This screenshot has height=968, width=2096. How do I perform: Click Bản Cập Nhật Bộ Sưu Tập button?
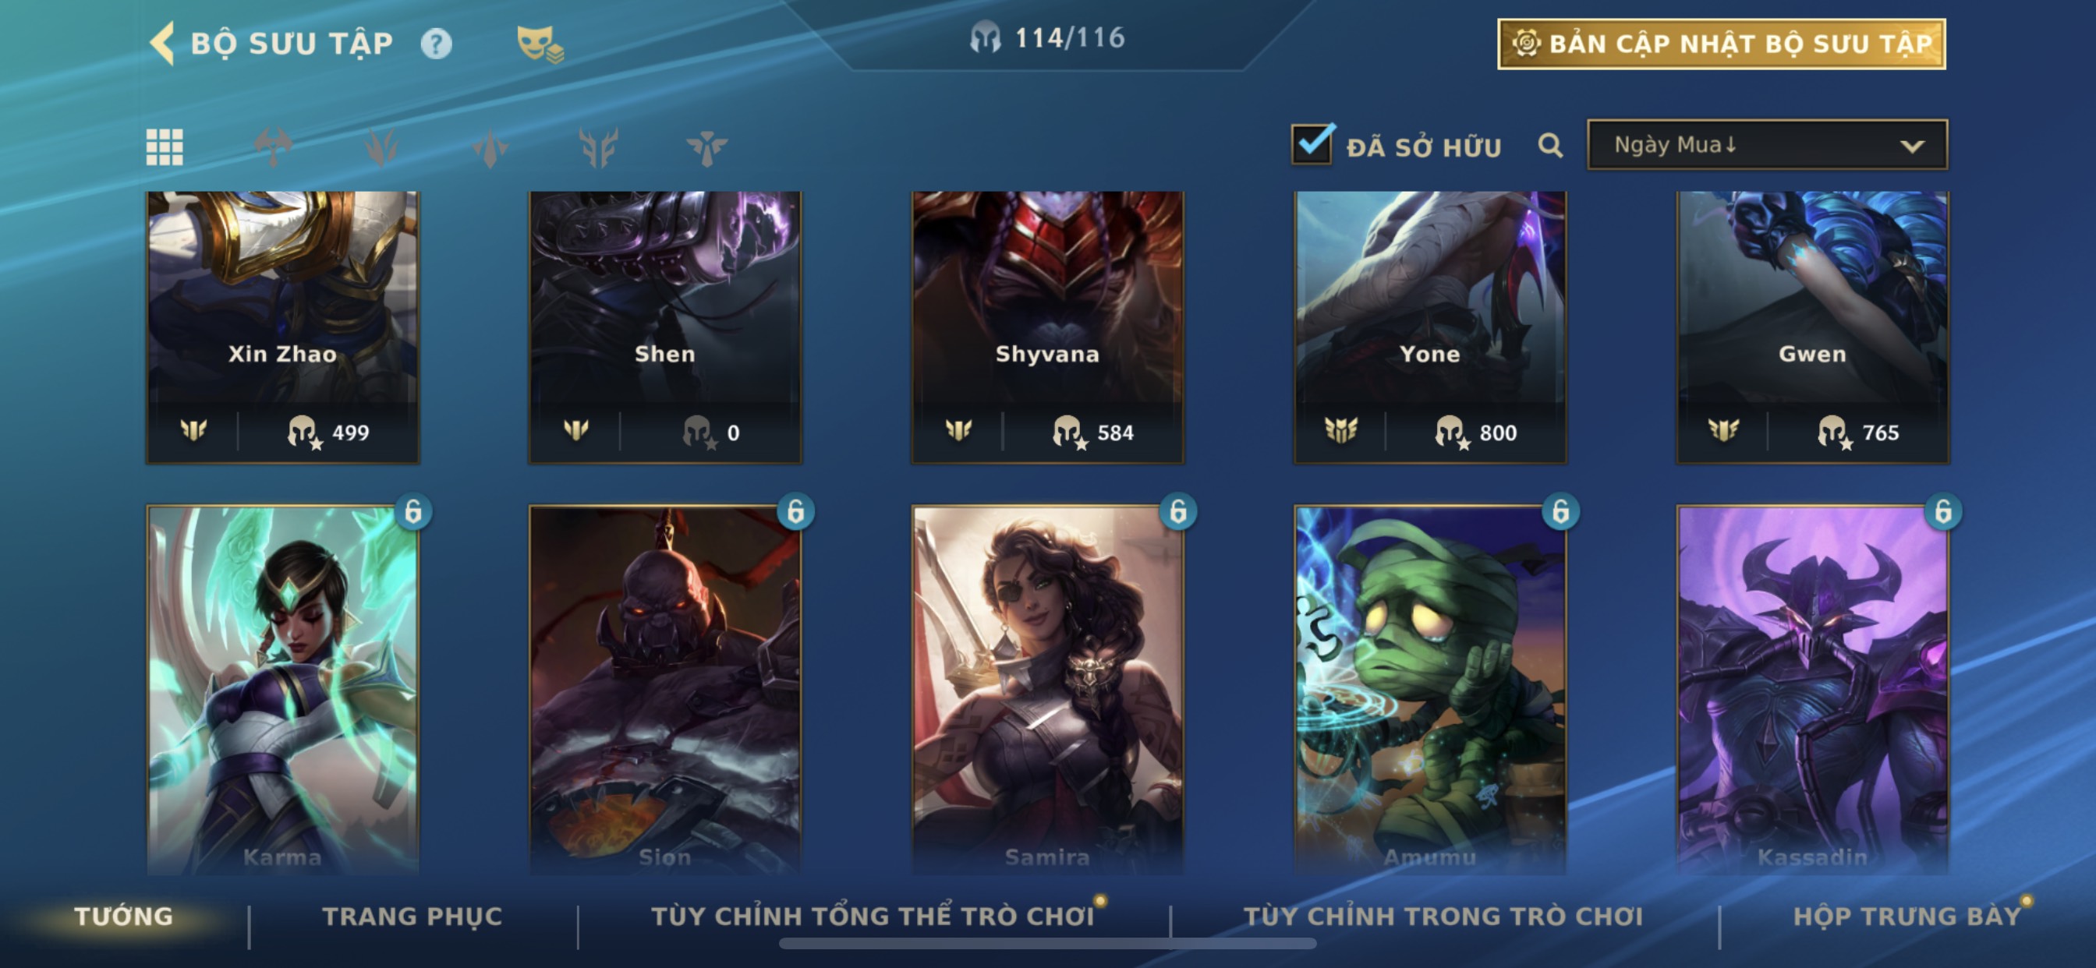click(1722, 44)
